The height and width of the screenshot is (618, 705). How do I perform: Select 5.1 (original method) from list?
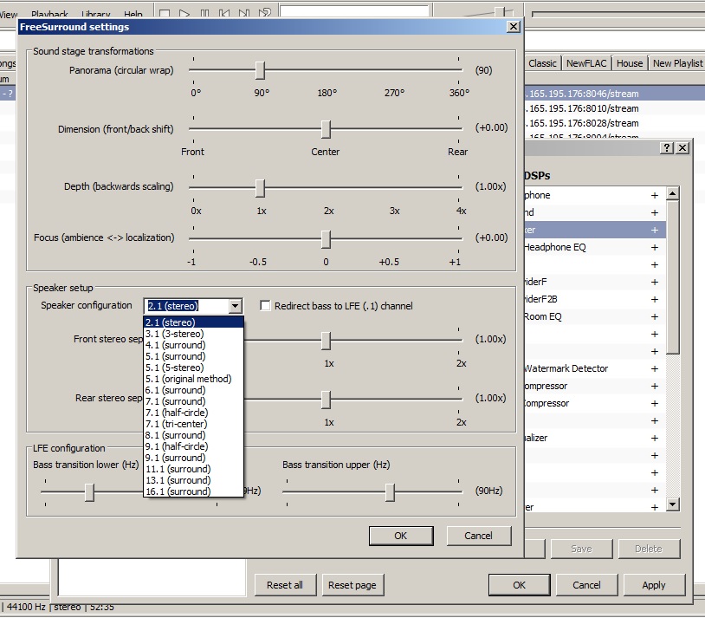click(x=189, y=379)
